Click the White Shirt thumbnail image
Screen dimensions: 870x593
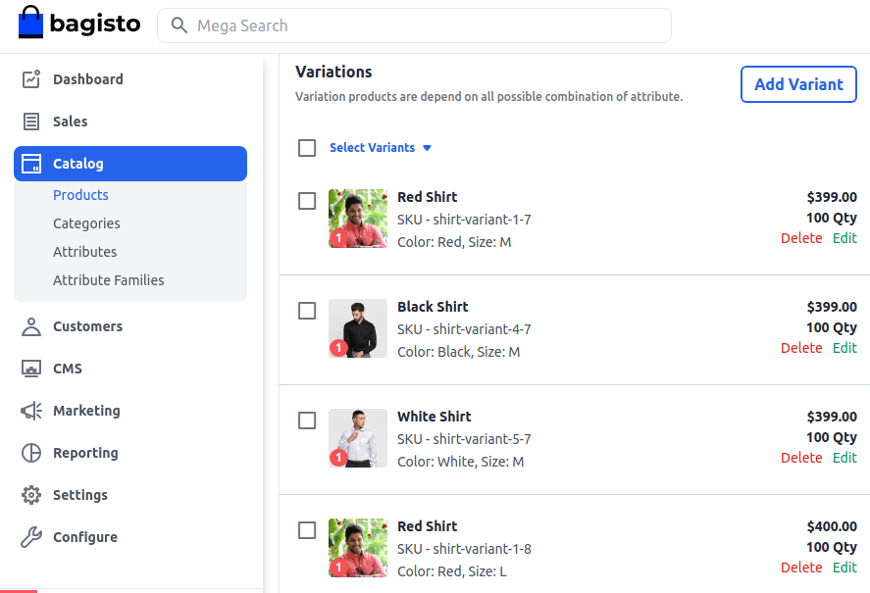(x=358, y=438)
